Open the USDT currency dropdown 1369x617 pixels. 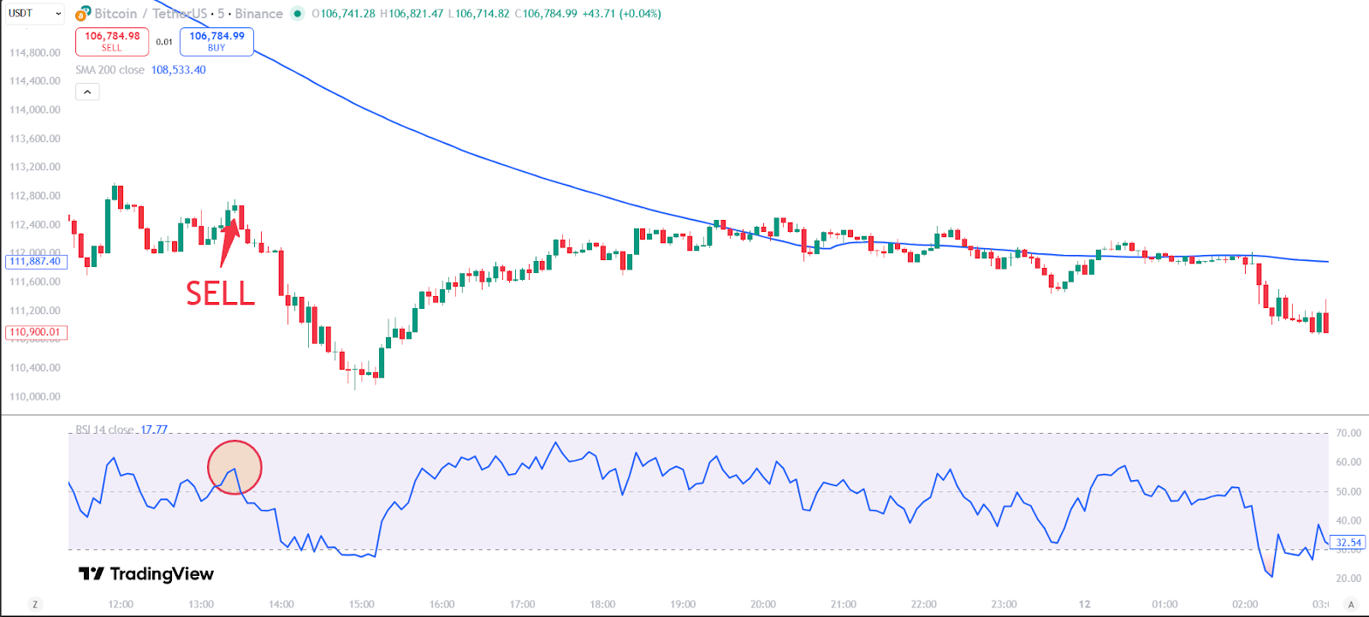pos(35,14)
